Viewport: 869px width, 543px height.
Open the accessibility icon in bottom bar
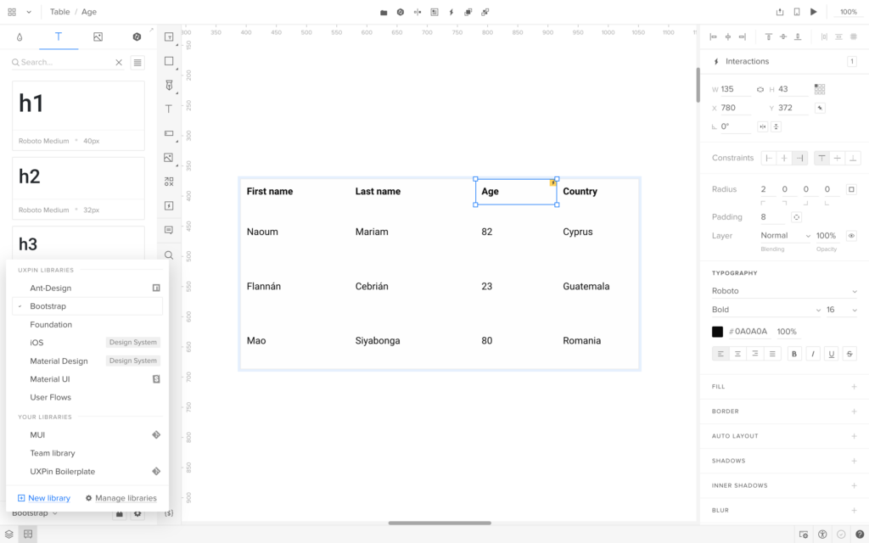(x=822, y=535)
